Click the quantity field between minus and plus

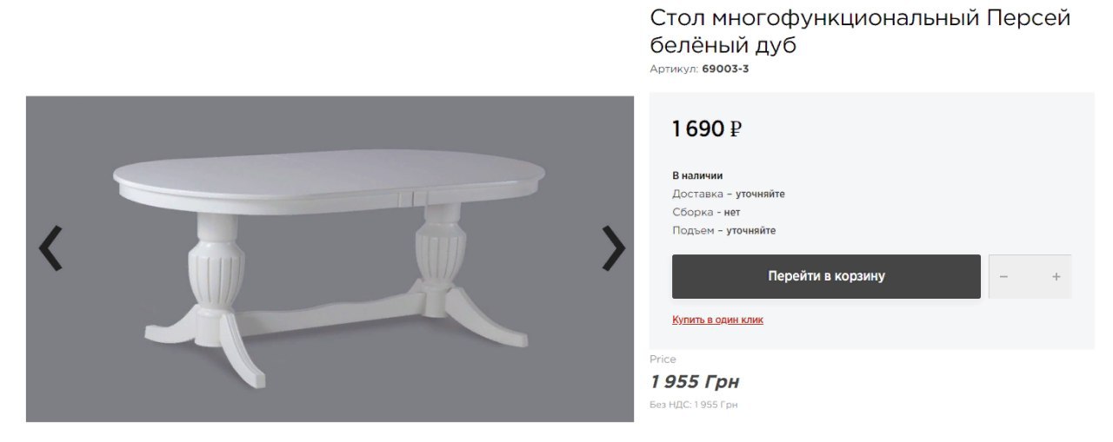pos(1030,276)
